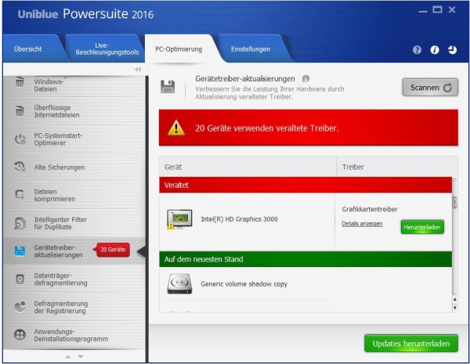Click the driver list scrollbar thumb

click(454, 202)
